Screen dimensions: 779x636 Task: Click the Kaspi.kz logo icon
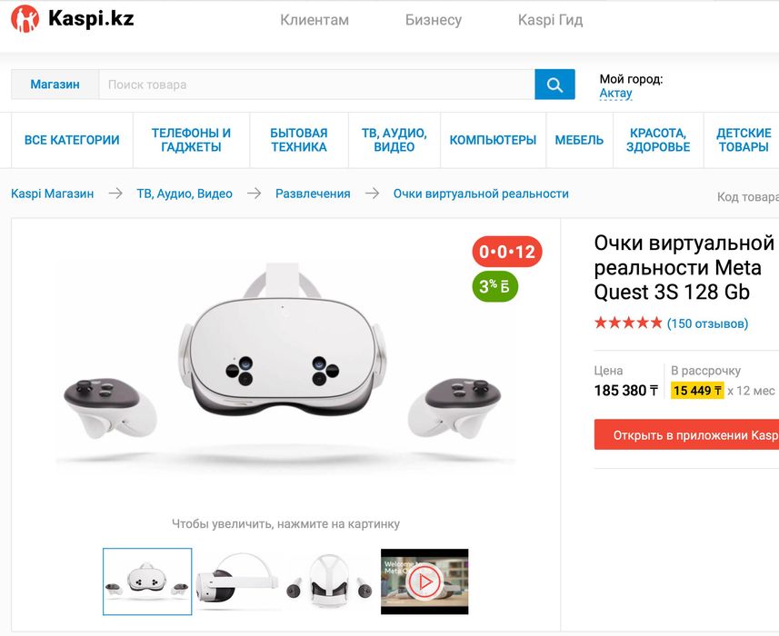[x=25, y=19]
